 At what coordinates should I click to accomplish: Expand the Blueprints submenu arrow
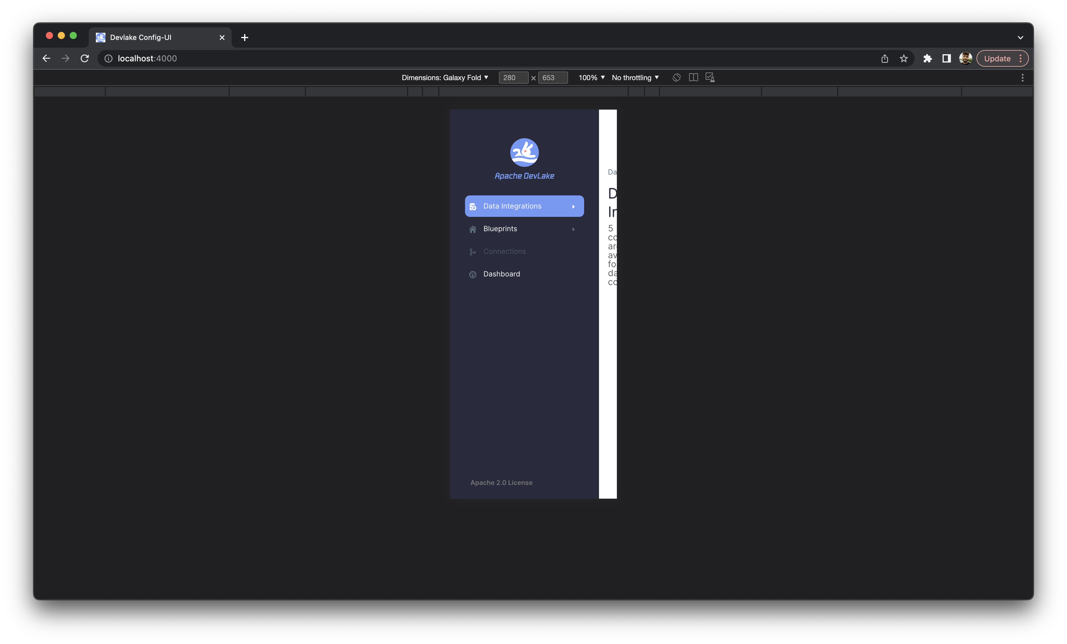(x=573, y=229)
